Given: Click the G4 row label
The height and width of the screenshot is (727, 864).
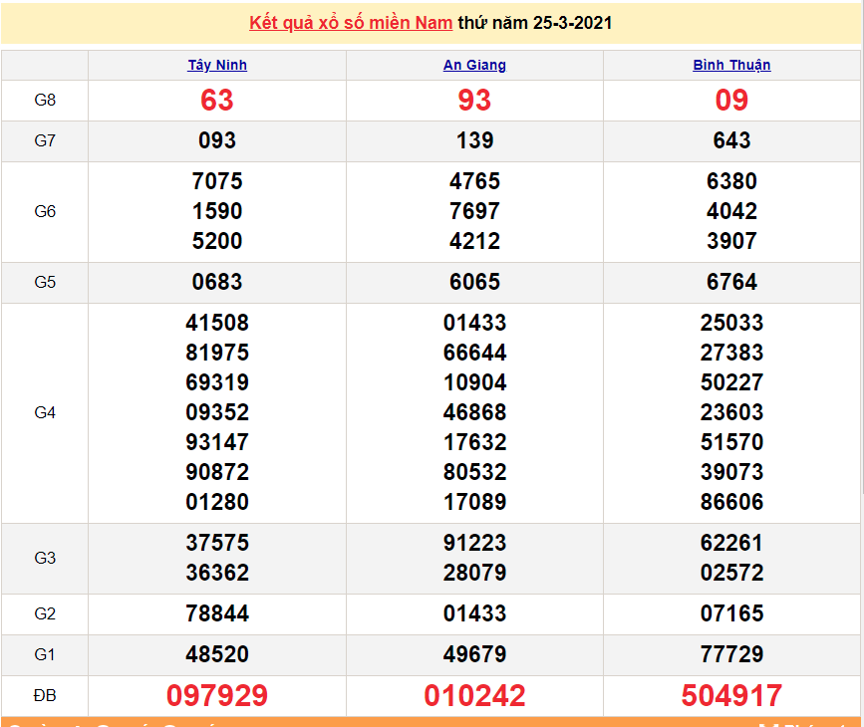Looking at the screenshot, I should [45, 412].
